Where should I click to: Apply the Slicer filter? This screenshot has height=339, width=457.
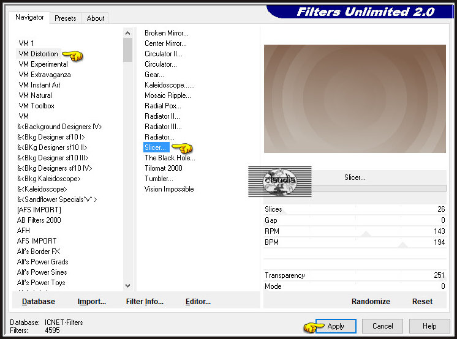(336, 326)
